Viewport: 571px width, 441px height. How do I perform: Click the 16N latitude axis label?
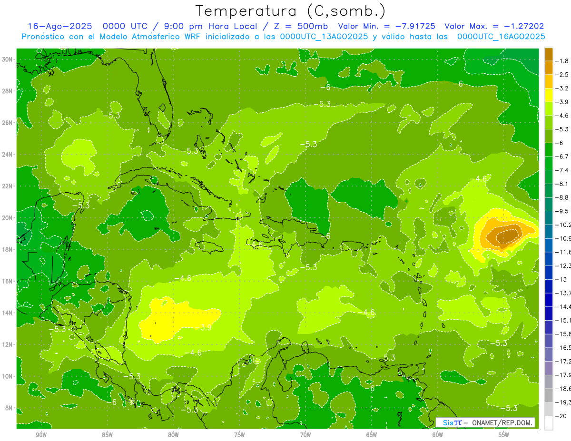8,281
